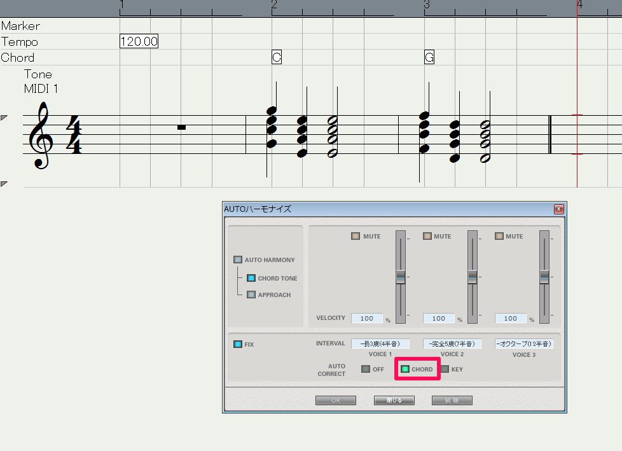Click the 試聴 (preview) button
This screenshot has width=622, height=451.
pos(452,401)
